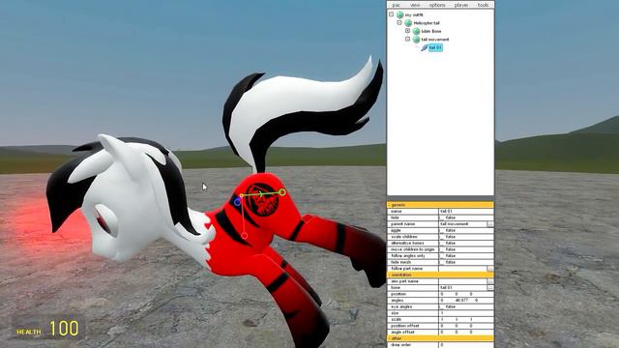Open the tools menu
This screenshot has height=348, width=619.
point(484,5)
